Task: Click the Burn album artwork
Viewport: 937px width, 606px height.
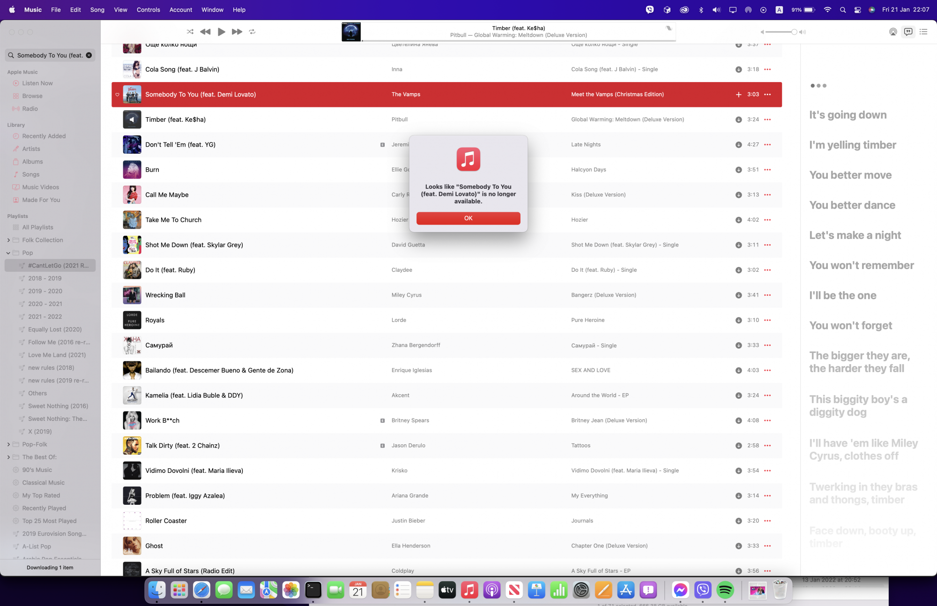Action: click(132, 170)
